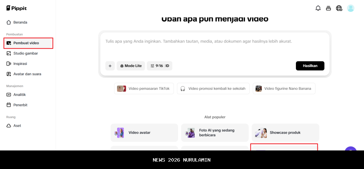This screenshot has height=169, width=364.
Task: Click the video prompt text field
Action: pyautogui.click(x=215, y=46)
